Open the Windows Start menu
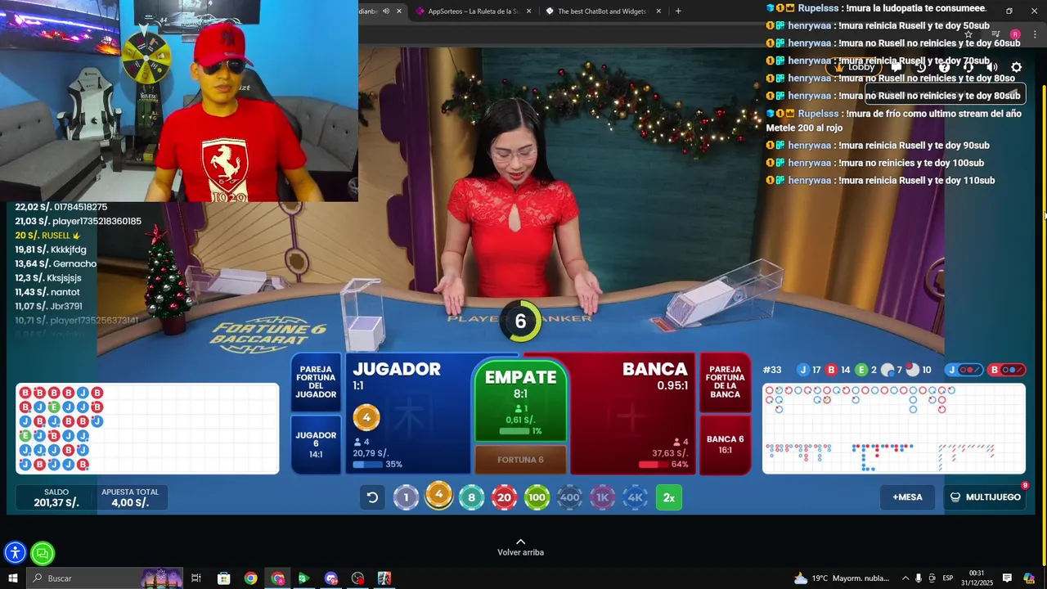 pos(13,578)
